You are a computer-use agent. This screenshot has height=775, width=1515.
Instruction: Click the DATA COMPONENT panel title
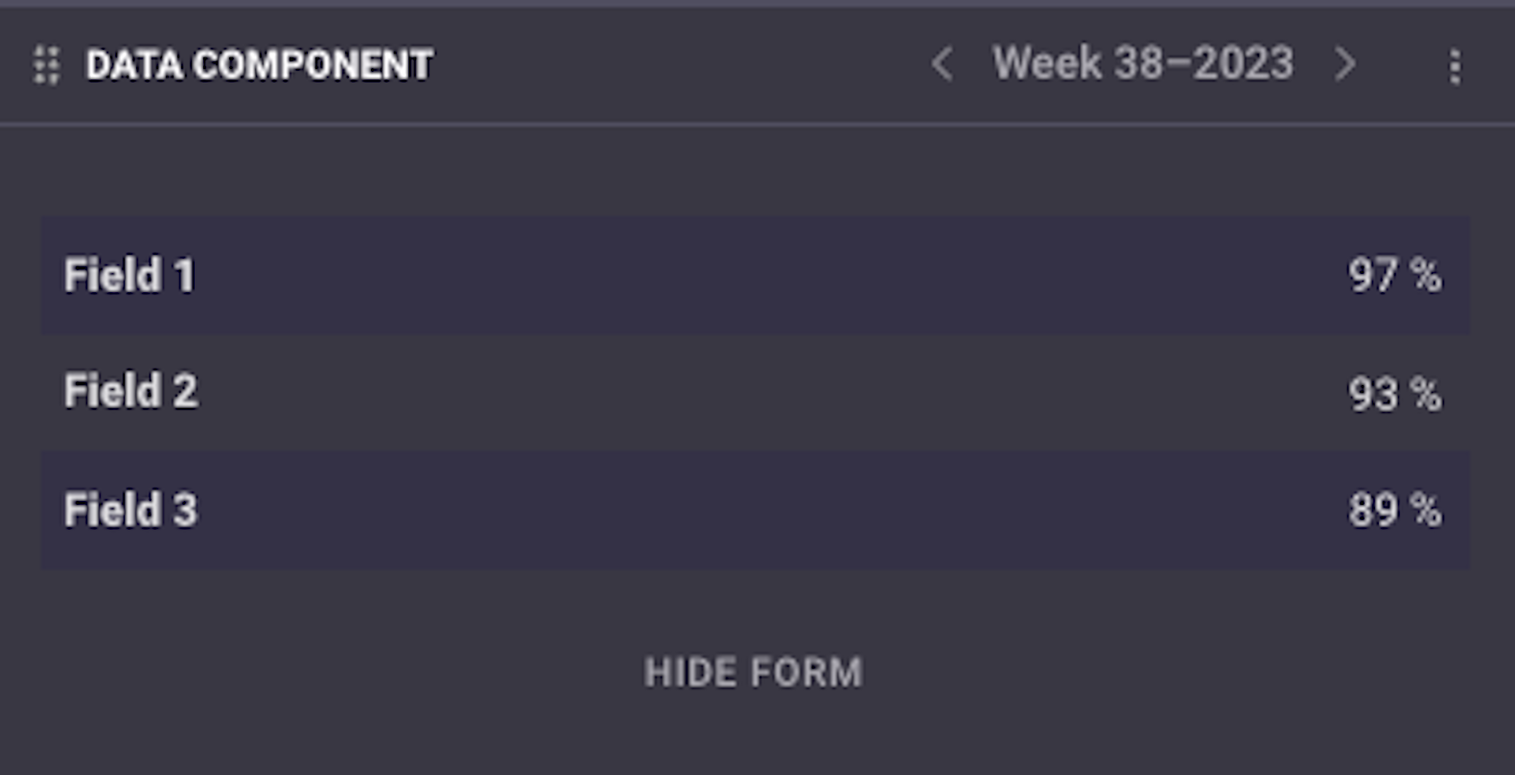click(259, 65)
